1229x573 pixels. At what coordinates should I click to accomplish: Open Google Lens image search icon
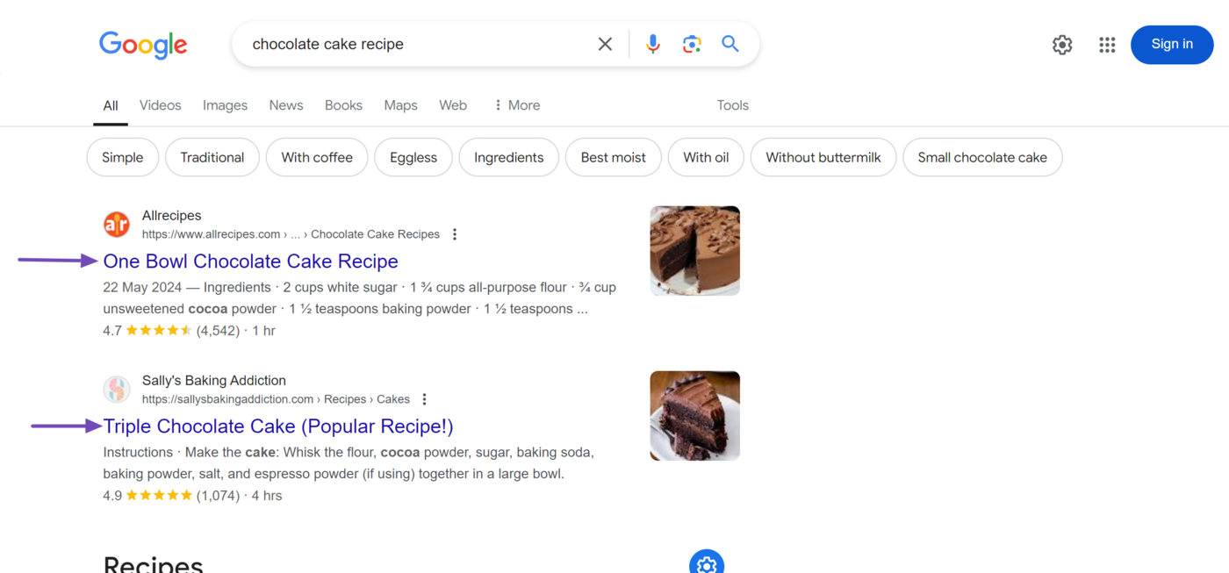click(692, 44)
